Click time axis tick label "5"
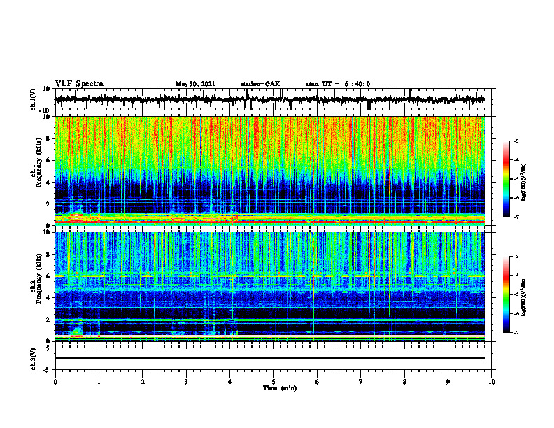 [274, 382]
